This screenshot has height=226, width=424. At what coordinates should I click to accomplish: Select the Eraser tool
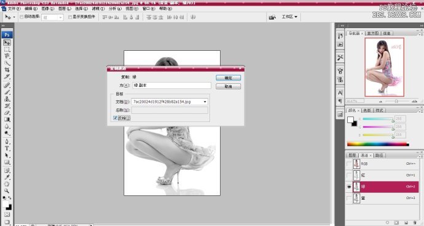[x=7, y=113]
